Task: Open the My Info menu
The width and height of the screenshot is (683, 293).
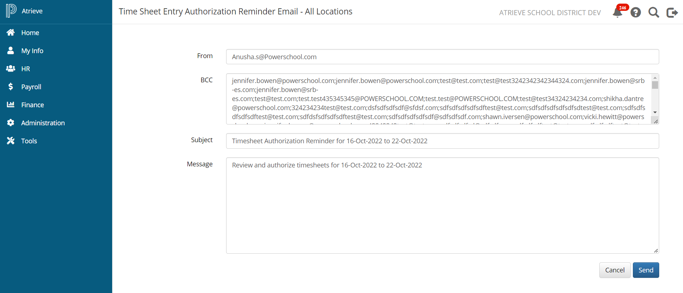Action: click(x=32, y=51)
